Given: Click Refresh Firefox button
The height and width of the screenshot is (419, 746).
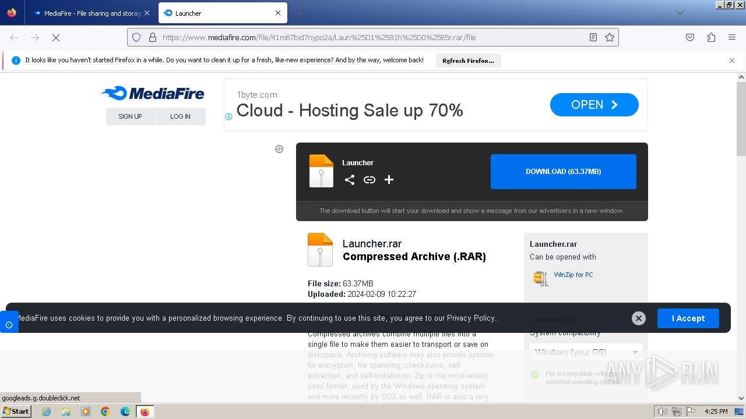Looking at the screenshot, I should tap(468, 61).
